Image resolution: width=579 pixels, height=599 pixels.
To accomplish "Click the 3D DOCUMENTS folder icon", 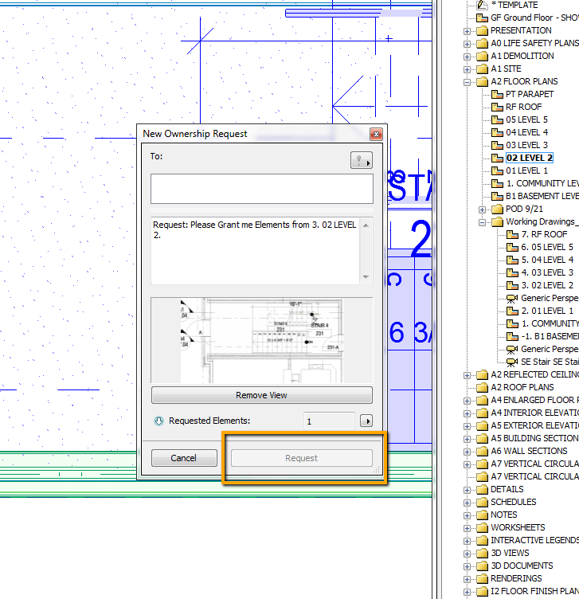I will click(x=483, y=566).
